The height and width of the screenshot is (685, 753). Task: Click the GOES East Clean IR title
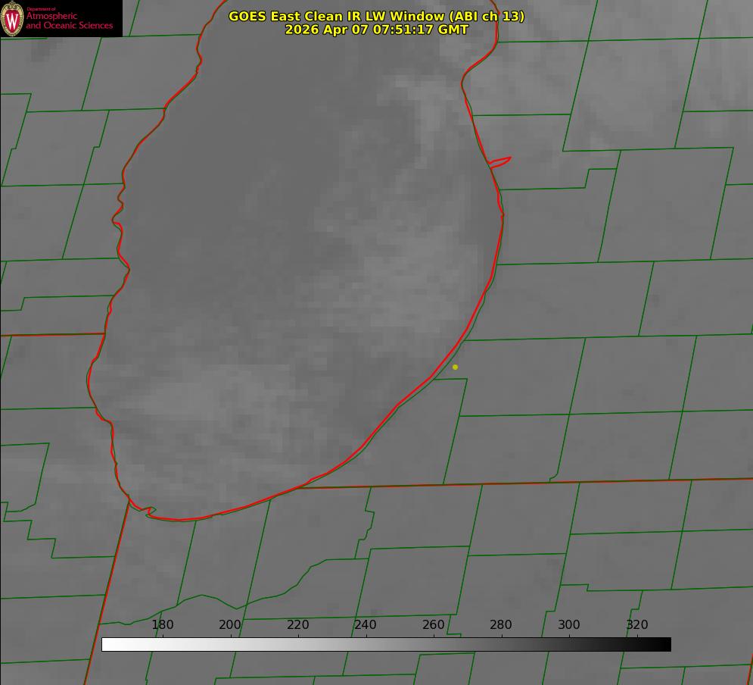click(x=376, y=16)
